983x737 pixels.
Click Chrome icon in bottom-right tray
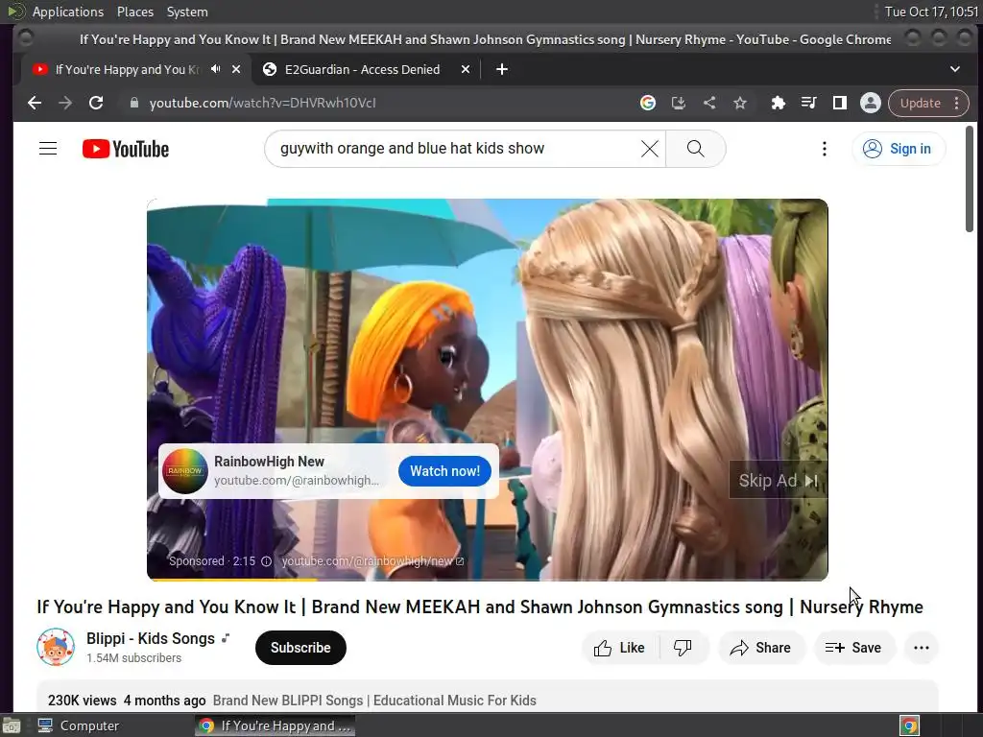[x=909, y=725]
